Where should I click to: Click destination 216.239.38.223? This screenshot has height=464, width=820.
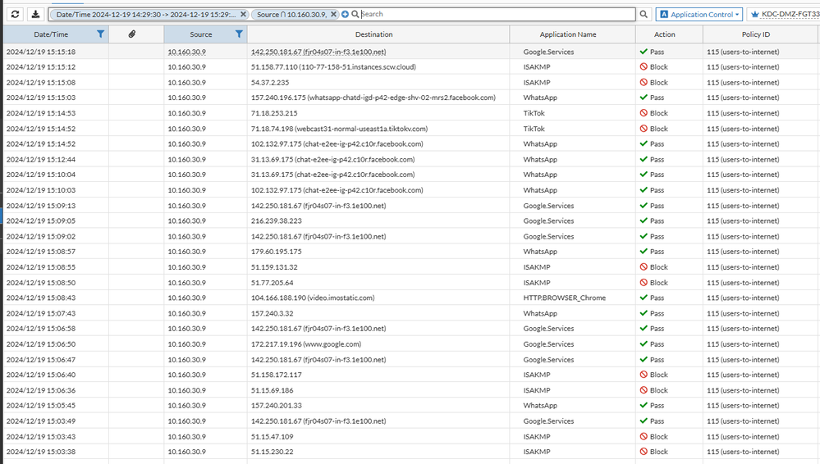[x=276, y=221]
